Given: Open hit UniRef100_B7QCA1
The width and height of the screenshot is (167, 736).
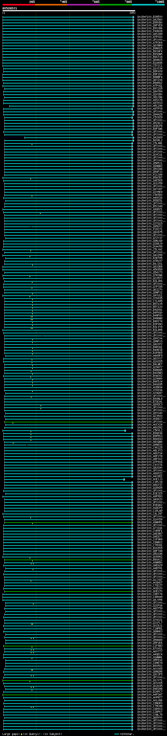Looking at the screenshot, I should [x=150, y=402].
